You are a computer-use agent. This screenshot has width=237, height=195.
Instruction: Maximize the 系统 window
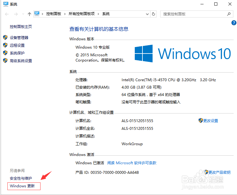(216, 4)
